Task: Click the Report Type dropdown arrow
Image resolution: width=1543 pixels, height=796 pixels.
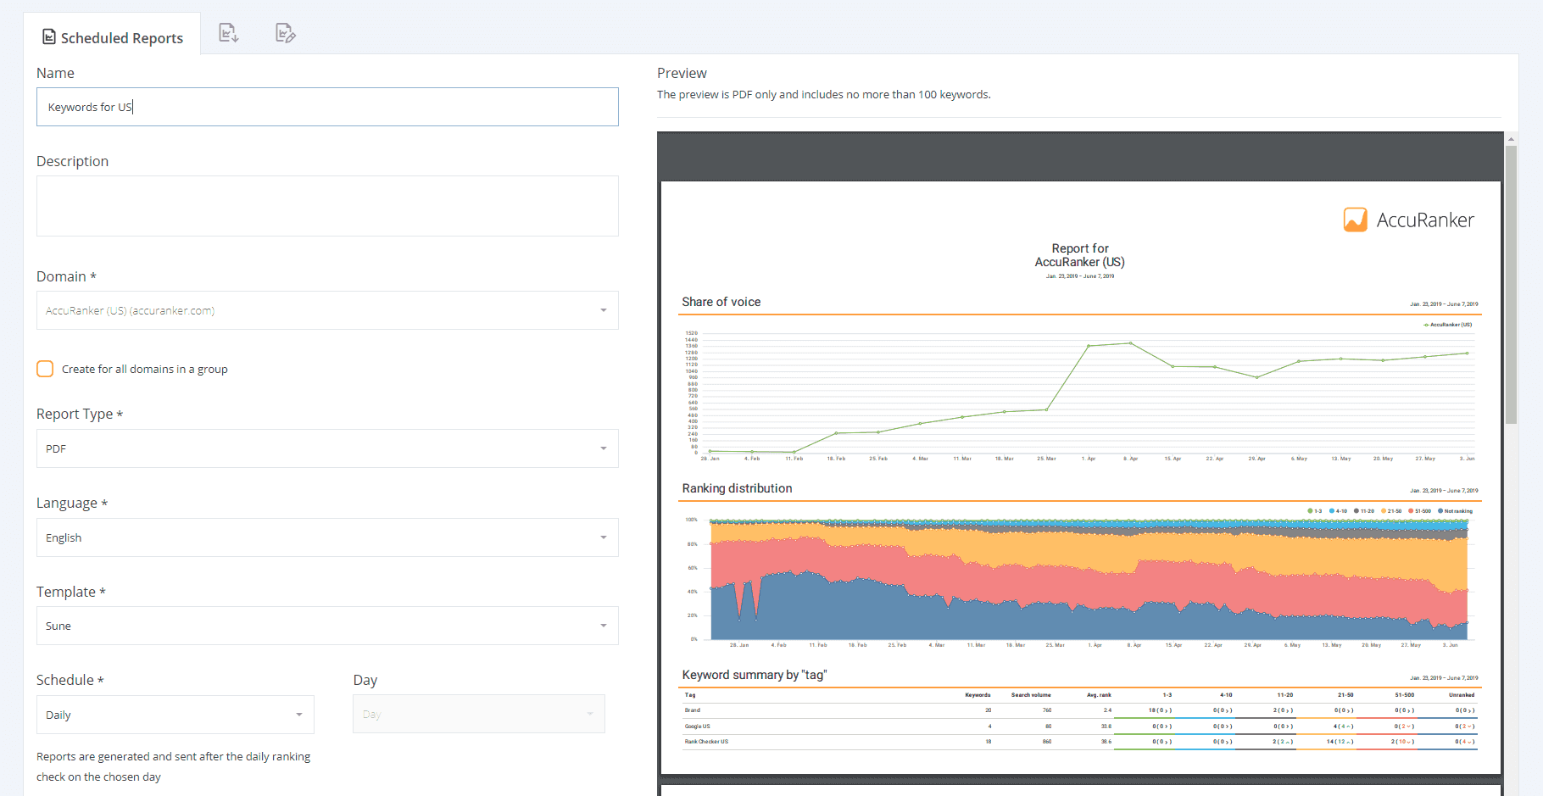Action: tap(604, 448)
